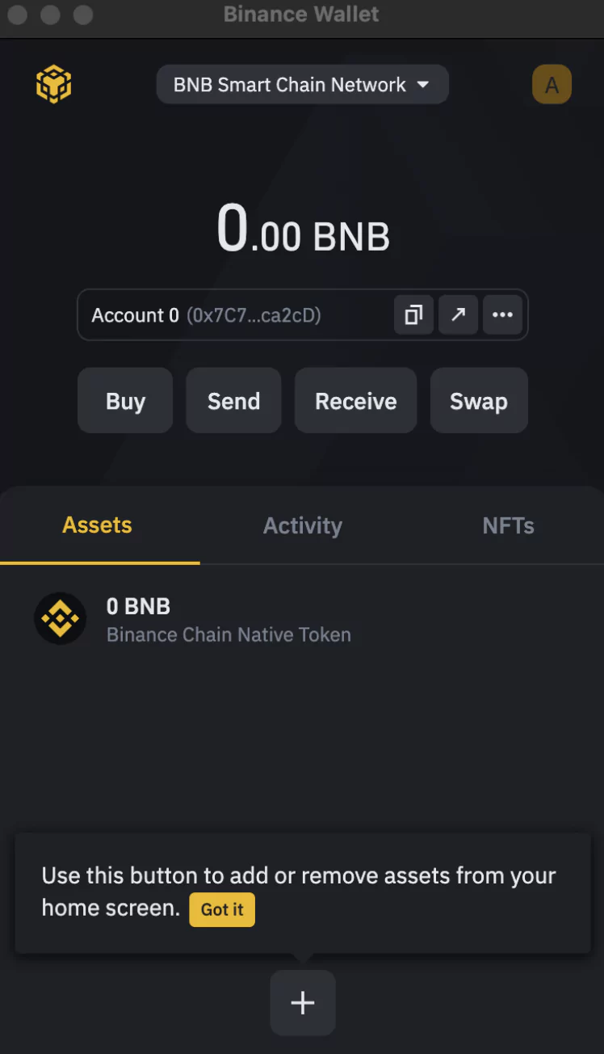The height and width of the screenshot is (1054, 604).
Task: Click the Send button
Action: click(233, 401)
